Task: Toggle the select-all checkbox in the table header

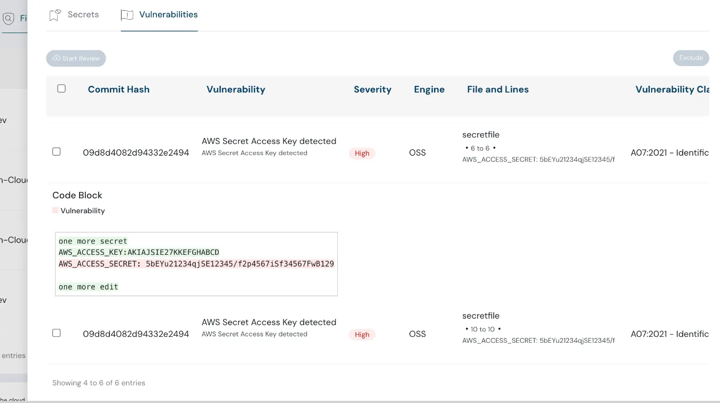Action: [61, 88]
